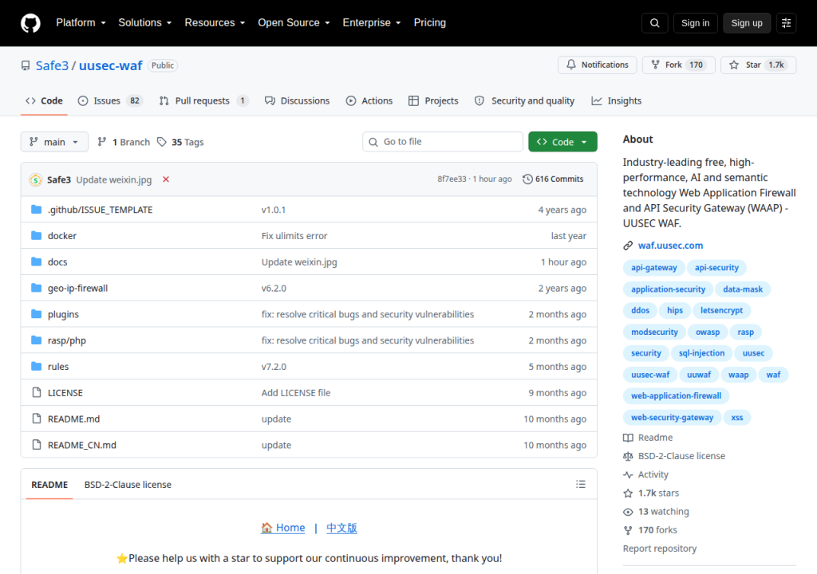The height and width of the screenshot is (574, 817).
Task: Switch to the Pull requests tab
Action: tap(203, 100)
